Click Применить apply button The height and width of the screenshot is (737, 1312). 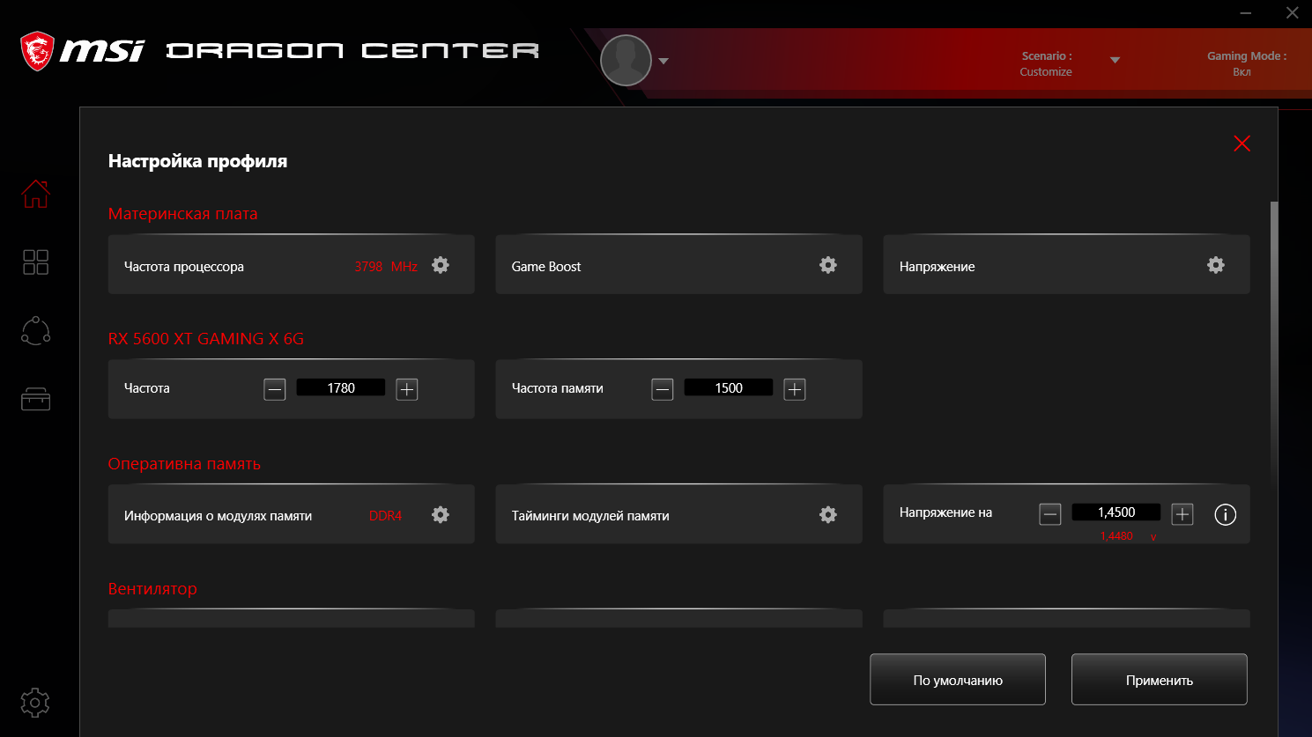1160,680
